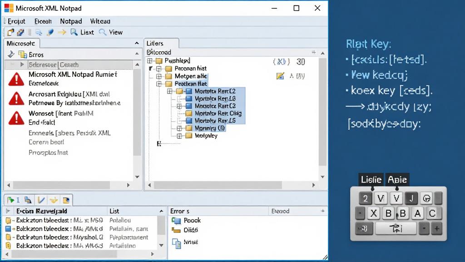The height and width of the screenshot is (262, 465).
Task: Expand the Morıanıry (0) tree node
Action: click(179, 128)
